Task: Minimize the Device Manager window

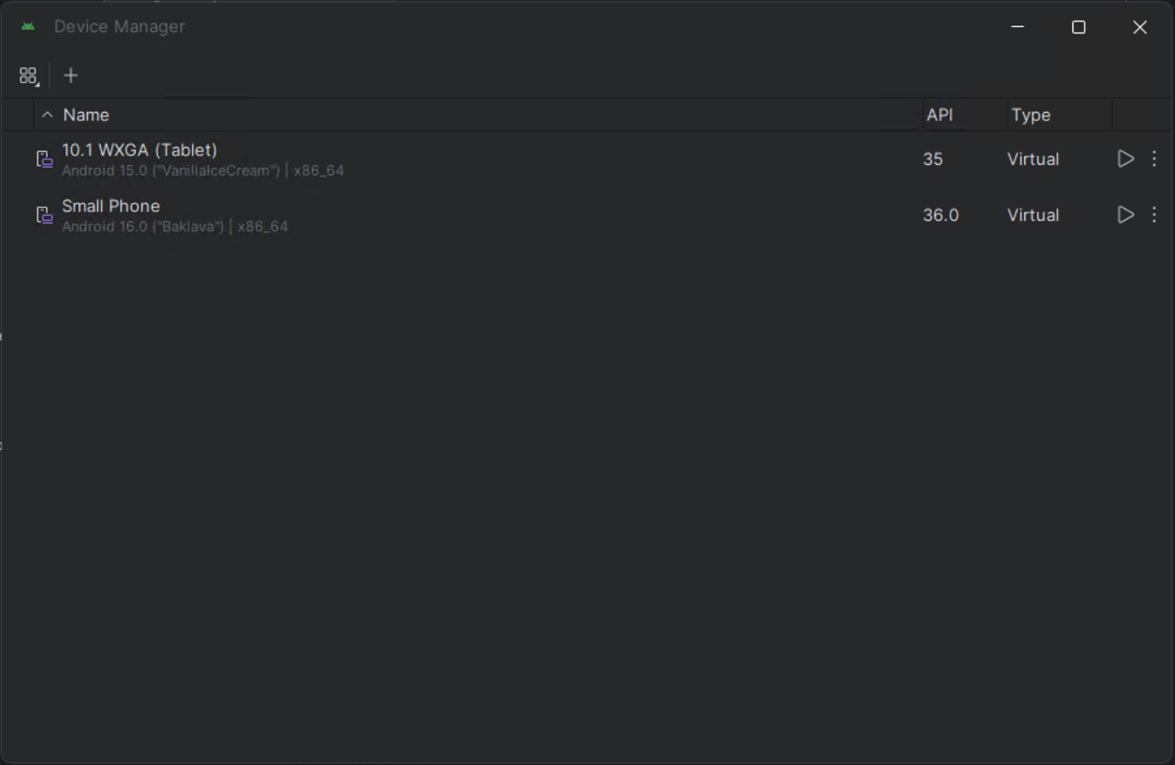Action: coord(1017,27)
